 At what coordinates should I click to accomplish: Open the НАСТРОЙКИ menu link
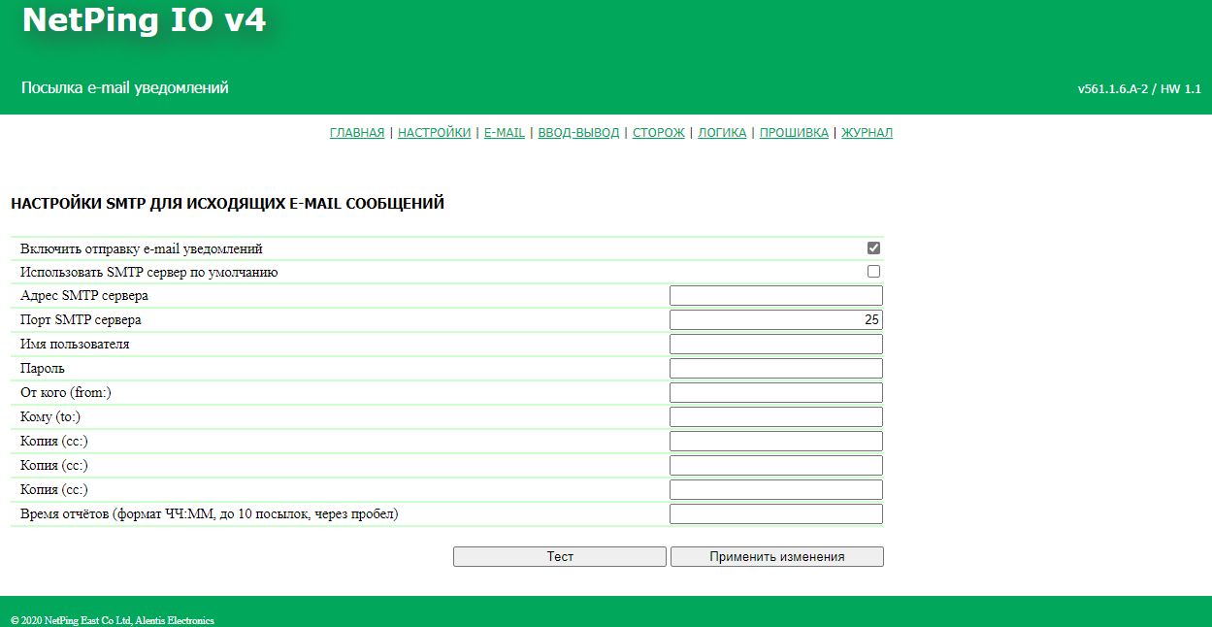(434, 133)
